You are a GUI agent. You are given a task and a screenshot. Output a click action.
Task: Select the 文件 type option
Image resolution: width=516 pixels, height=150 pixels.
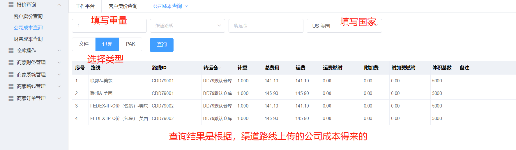[x=83, y=44]
